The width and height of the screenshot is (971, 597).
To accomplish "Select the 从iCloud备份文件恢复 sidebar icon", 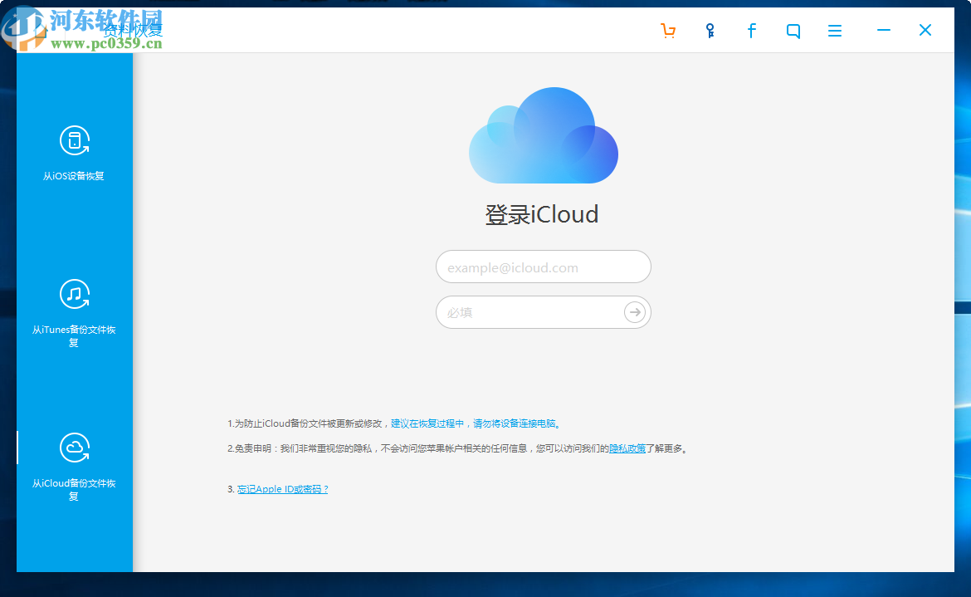I will pyautogui.click(x=74, y=448).
